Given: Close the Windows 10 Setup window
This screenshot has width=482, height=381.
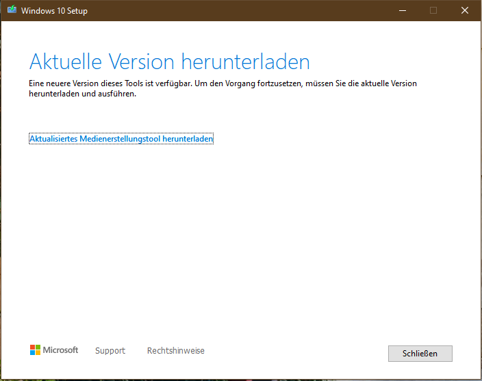Looking at the screenshot, I should [x=464, y=10].
